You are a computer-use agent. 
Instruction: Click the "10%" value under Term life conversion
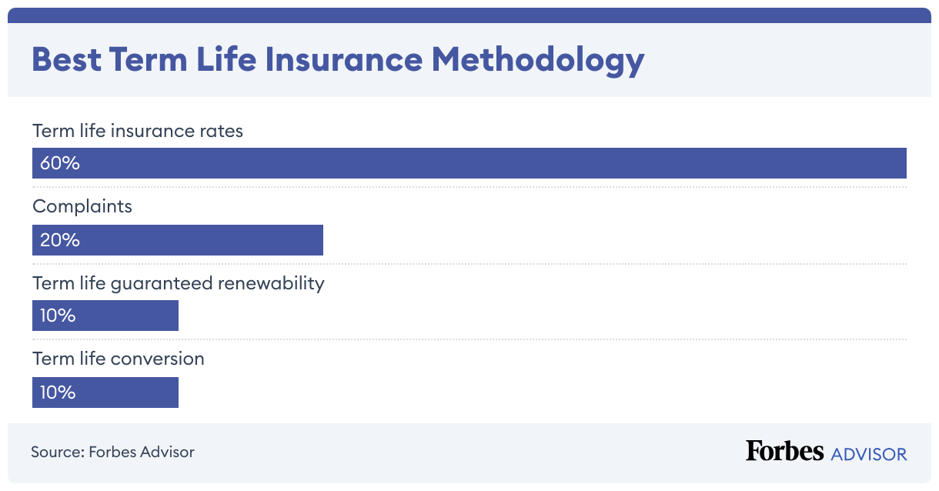(58, 392)
